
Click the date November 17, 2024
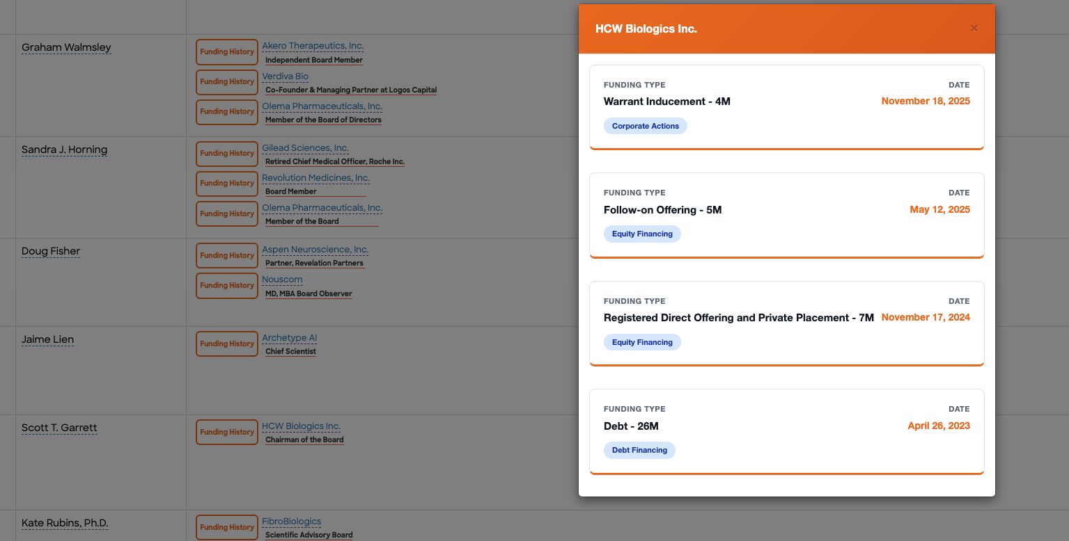[926, 318]
